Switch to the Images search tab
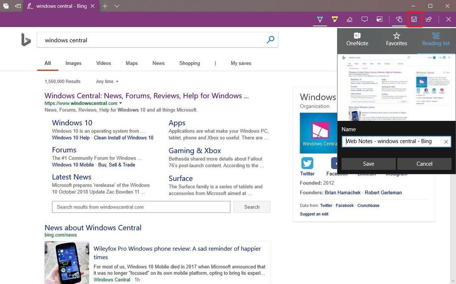The image size is (456, 284). click(73, 63)
